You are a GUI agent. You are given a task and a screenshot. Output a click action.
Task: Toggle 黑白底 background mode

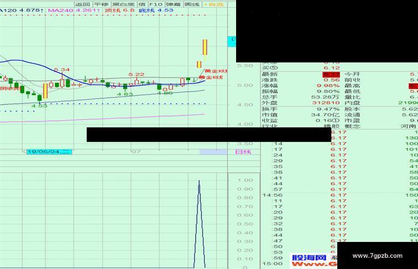(x=123, y=4)
